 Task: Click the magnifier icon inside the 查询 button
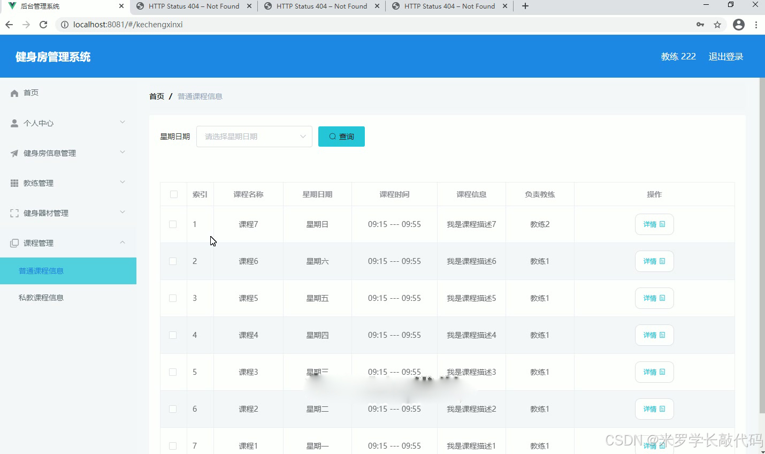333,136
